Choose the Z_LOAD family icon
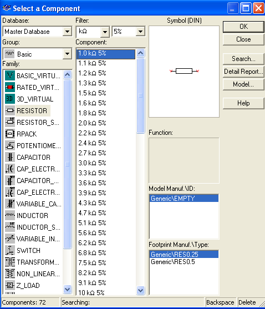265x309 pixels. (10, 285)
